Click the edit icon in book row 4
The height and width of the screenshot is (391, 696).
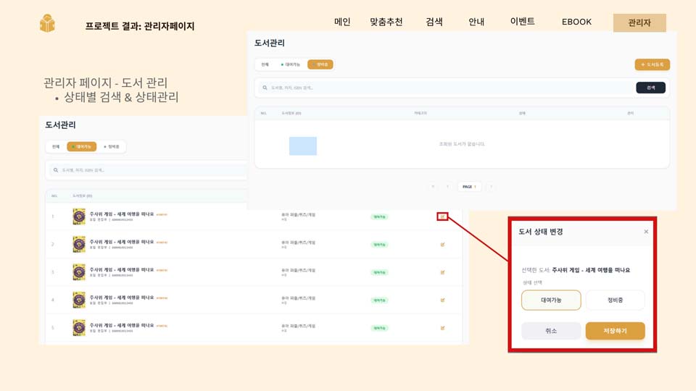[442, 300]
